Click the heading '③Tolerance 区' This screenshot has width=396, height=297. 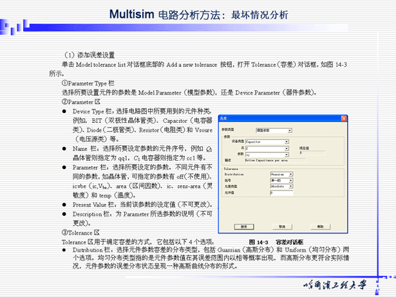click(x=81, y=233)
